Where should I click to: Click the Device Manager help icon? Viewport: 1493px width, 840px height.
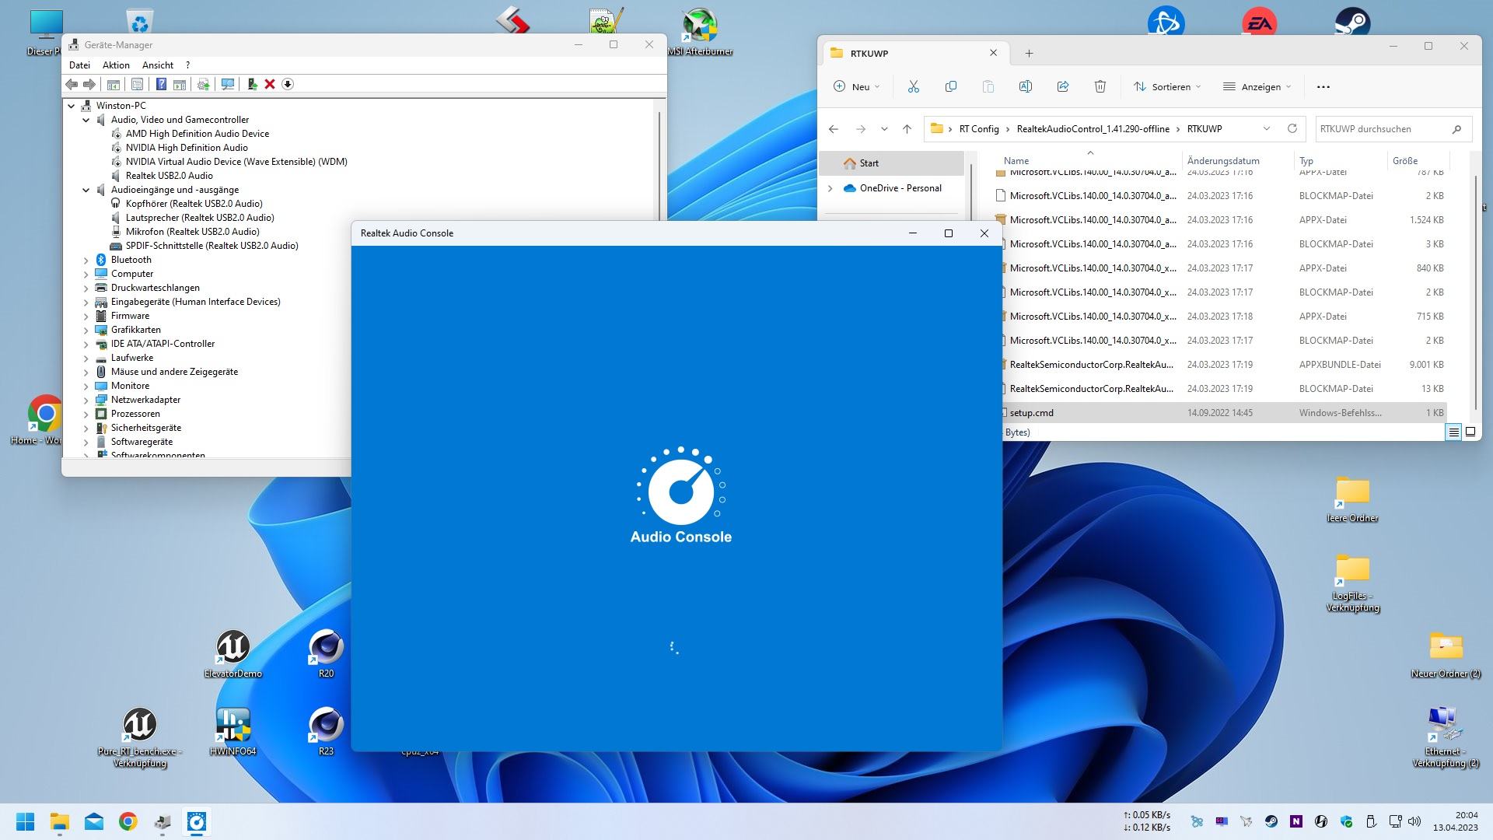coord(161,84)
